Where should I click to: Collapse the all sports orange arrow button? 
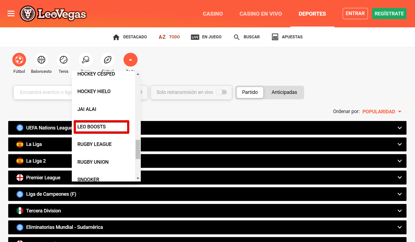(130, 60)
